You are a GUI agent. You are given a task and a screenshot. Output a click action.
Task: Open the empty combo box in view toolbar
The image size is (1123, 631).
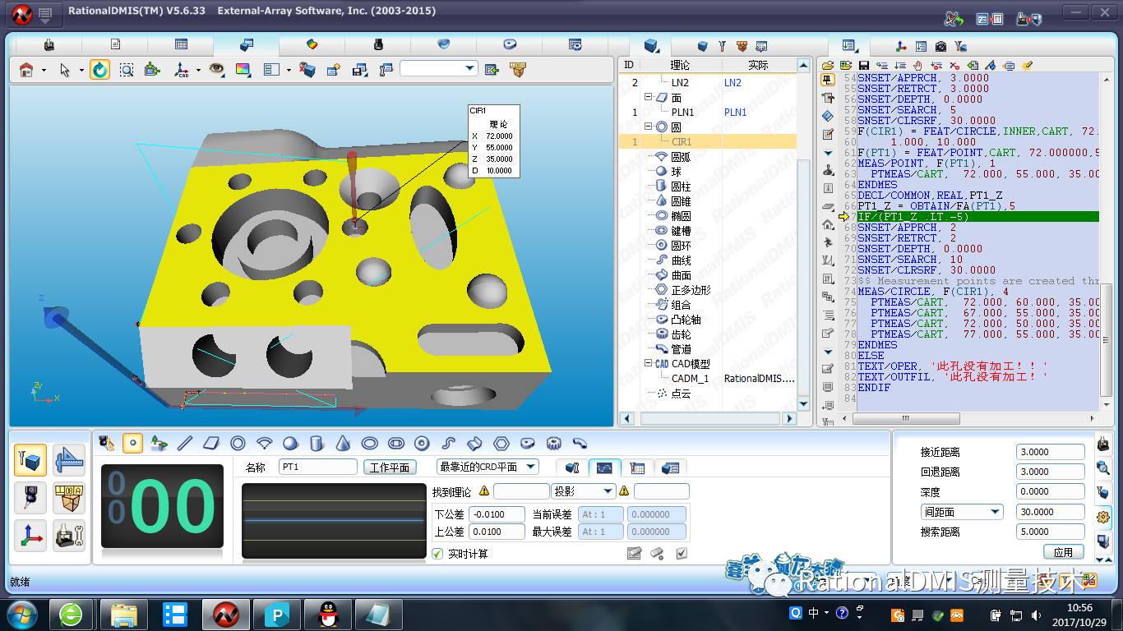coord(438,68)
